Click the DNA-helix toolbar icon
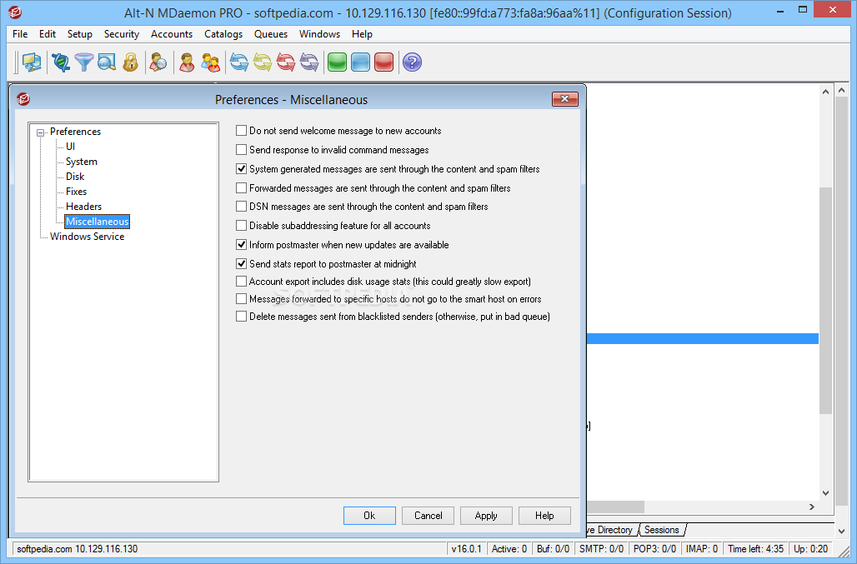Image resolution: width=857 pixels, height=564 pixels. pos(61,62)
